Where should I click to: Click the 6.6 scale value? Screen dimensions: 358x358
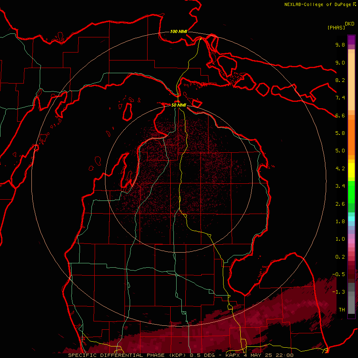[x=340, y=115]
